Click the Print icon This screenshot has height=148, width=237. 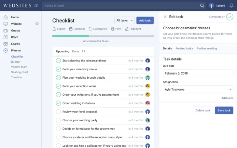point(113,29)
